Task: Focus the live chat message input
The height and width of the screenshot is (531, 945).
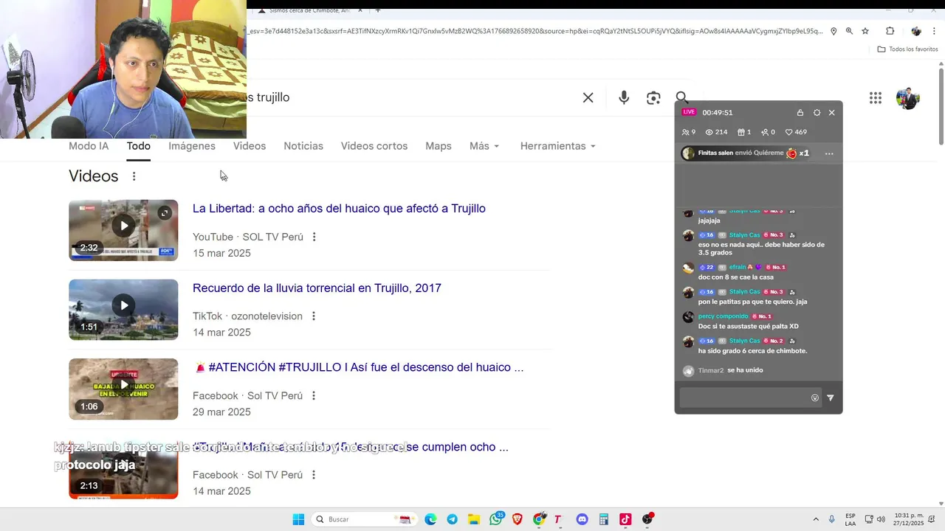Action: point(743,398)
